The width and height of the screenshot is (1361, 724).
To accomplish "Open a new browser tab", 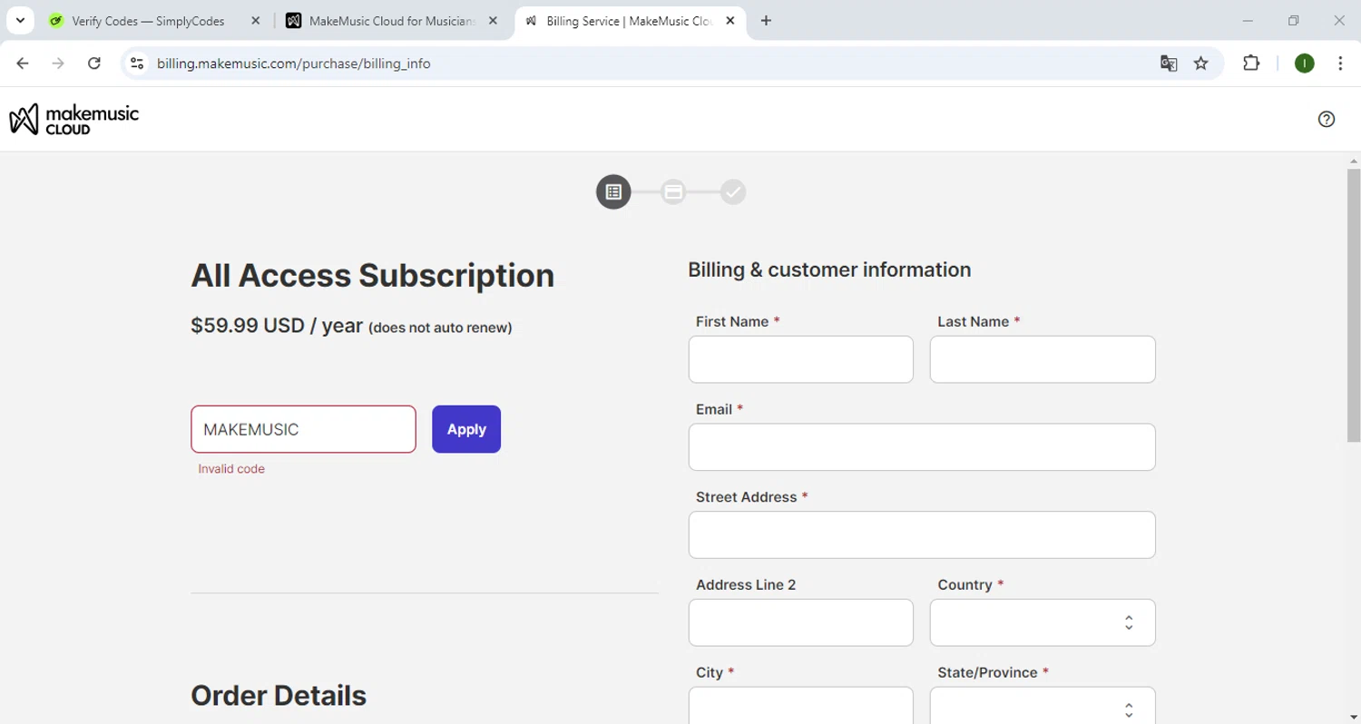I will [x=767, y=21].
